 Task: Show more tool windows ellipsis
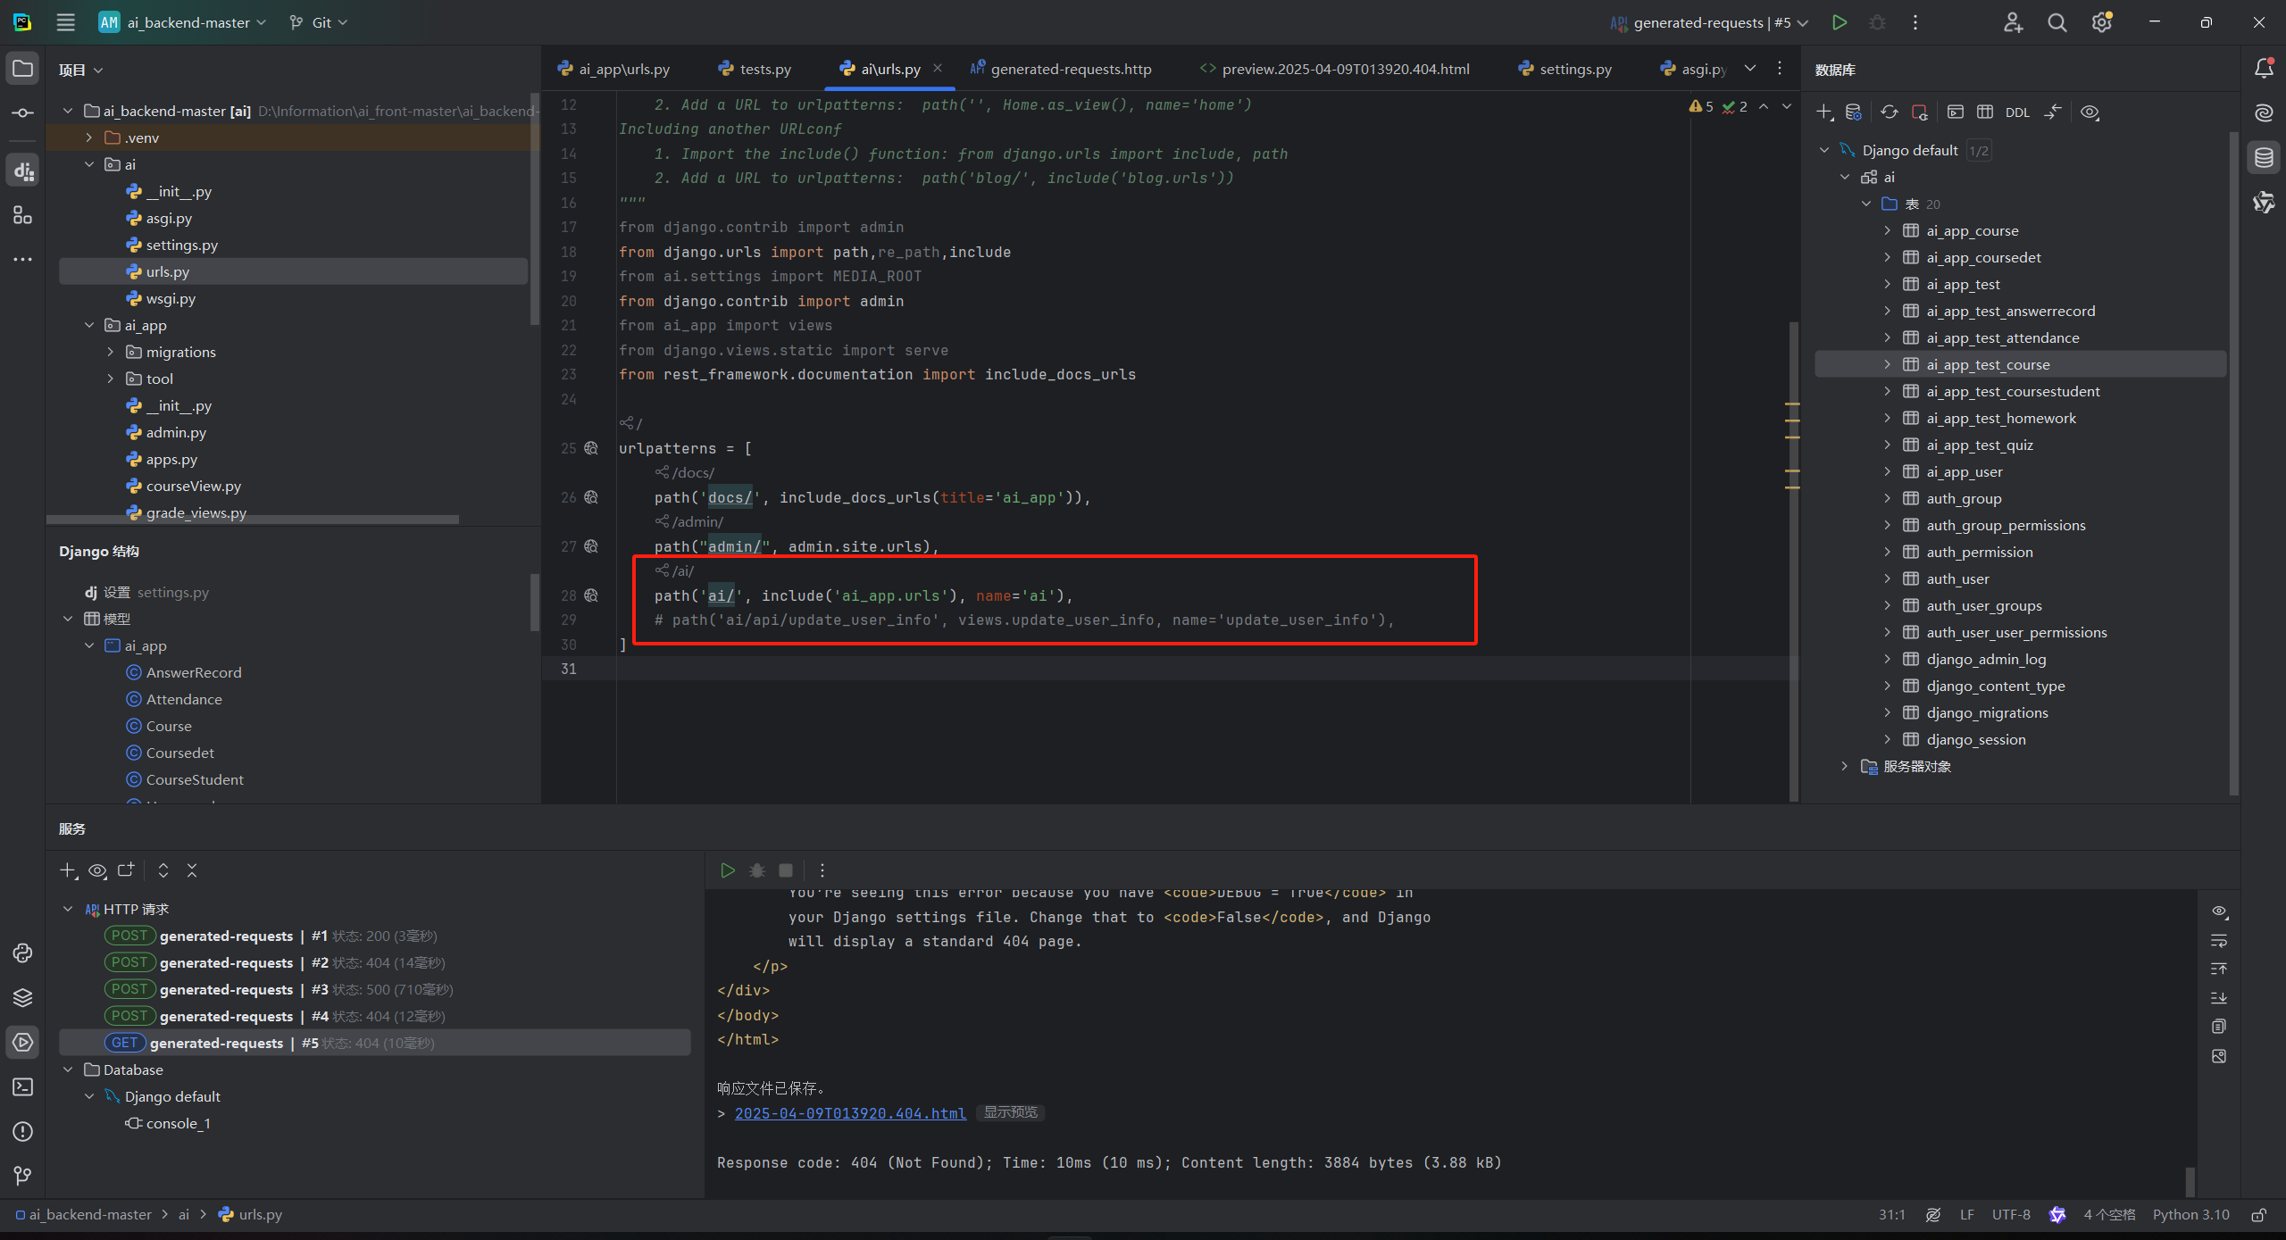[x=23, y=260]
